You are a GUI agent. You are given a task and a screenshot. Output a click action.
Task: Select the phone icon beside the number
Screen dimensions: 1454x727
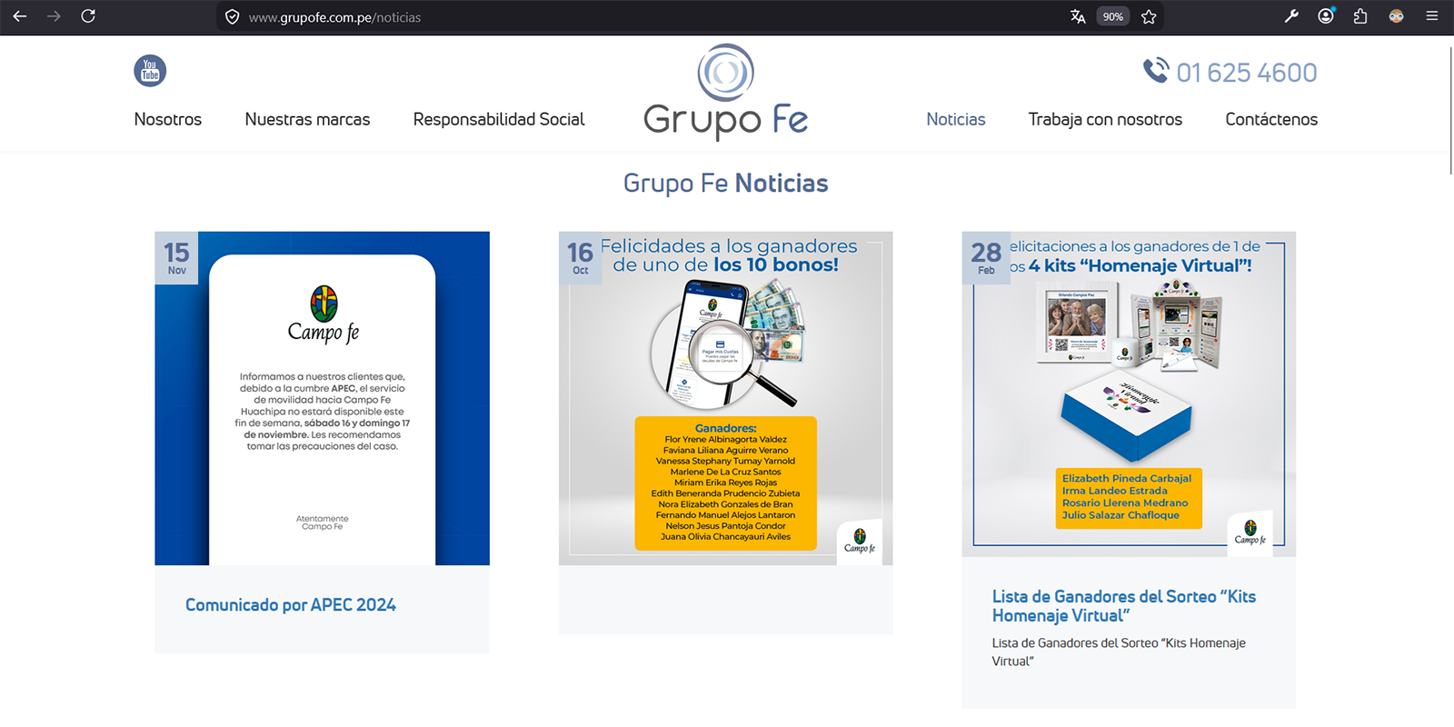[x=1156, y=70]
